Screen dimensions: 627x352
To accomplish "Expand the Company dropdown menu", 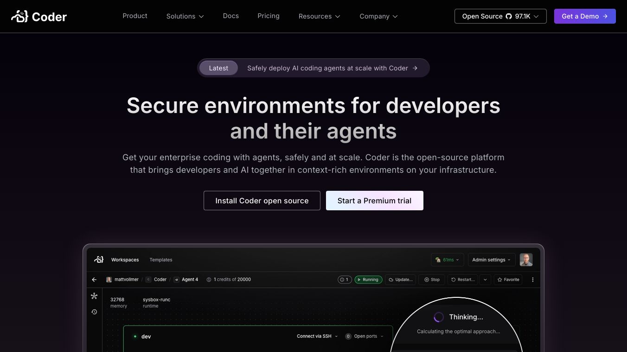I will [378, 16].
